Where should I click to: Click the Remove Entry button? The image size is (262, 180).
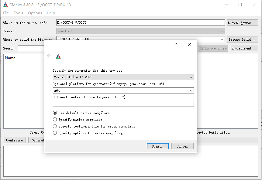point(213,48)
